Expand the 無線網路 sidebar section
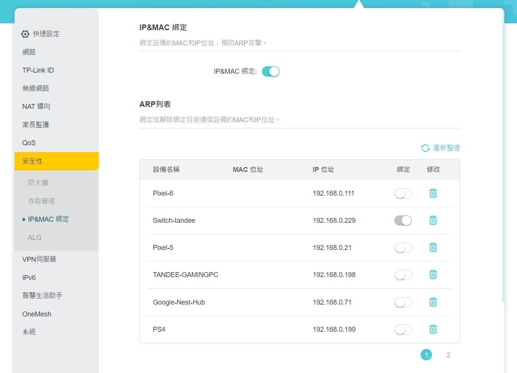The width and height of the screenshot is (517, 373). [36, 88]
